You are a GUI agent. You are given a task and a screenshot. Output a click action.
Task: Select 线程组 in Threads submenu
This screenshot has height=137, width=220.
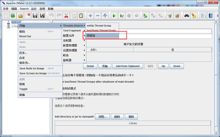(102, 36)
